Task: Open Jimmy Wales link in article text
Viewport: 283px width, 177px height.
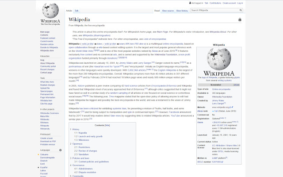Action: click(x=126, y=63)
